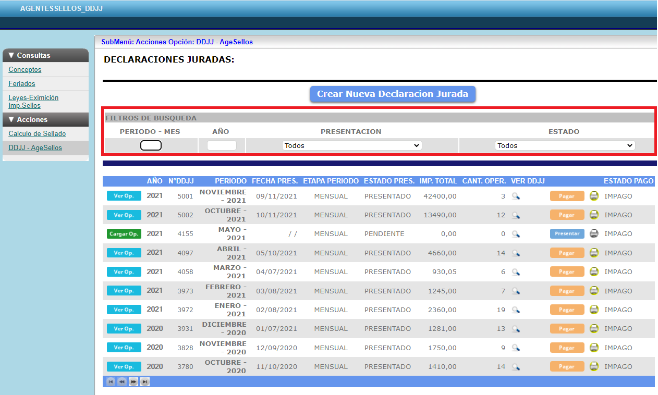658x395 pixels.
Task: Click Ver Op. for DDJJ 3780
Action: (124, 366)
